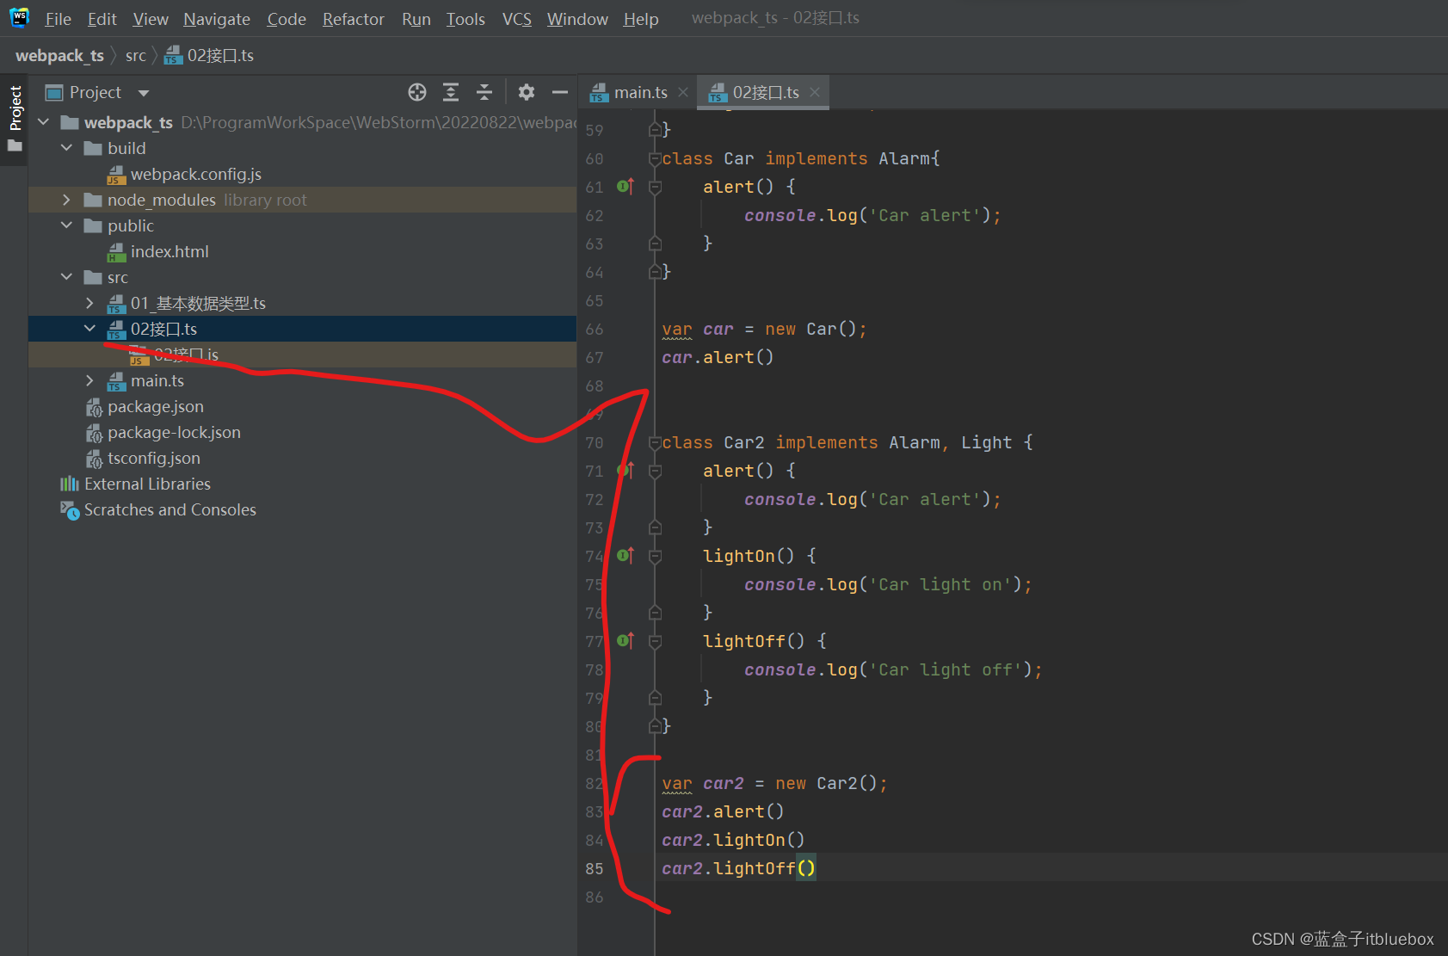Open the View menu
The image size is (1448, 956).
click(x=151, y=19)
